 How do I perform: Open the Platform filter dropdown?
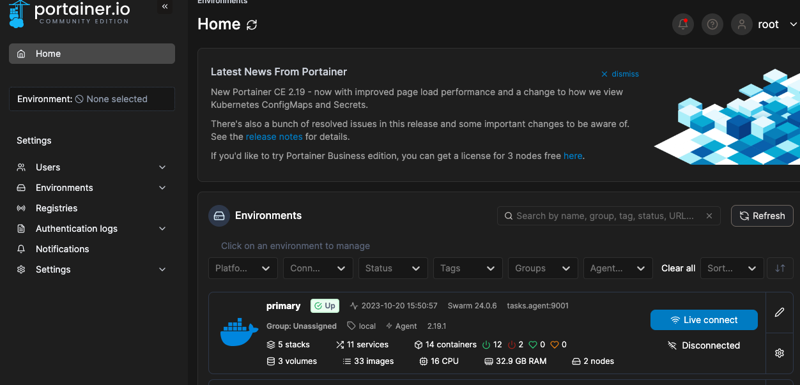(x=243, y=268)
